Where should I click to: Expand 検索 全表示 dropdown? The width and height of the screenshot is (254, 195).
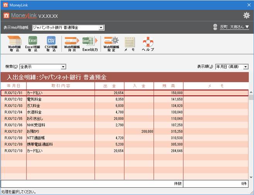(63, 67)
